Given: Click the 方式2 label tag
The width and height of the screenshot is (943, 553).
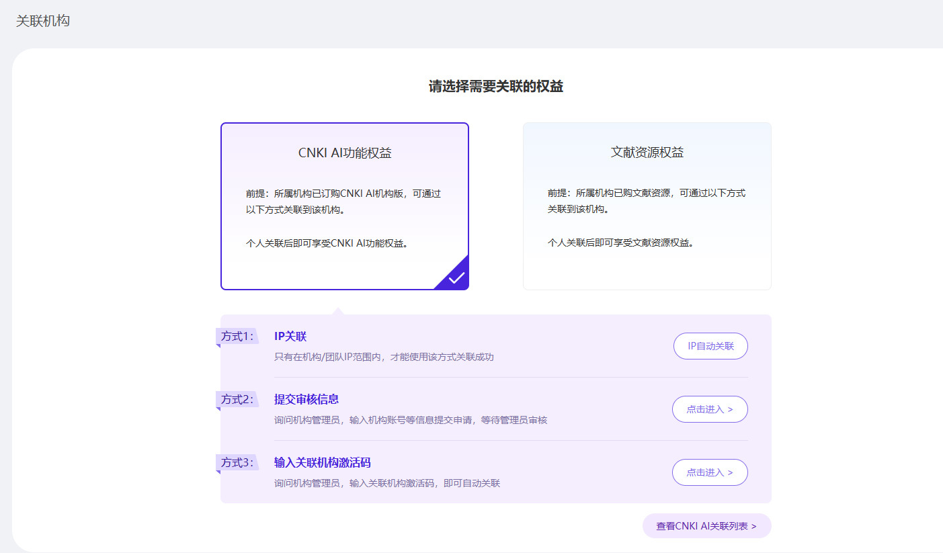Looking at the screenshot, I should tap(237, 399).
